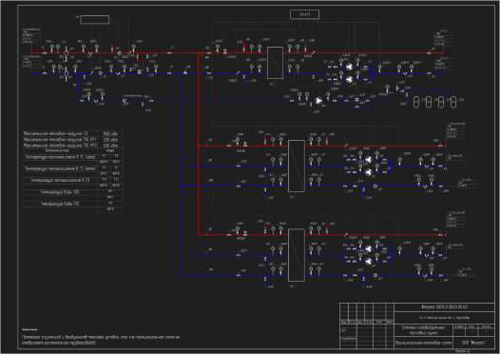500x355 pixels.
Task: Select the leftmost expansion tank symbol
Action: tap(416, 102)
